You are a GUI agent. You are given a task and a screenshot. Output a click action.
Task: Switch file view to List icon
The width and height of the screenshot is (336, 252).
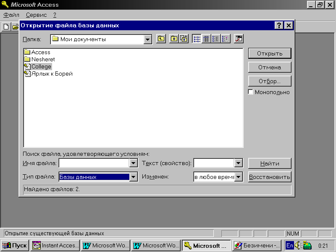pos(197,39)
